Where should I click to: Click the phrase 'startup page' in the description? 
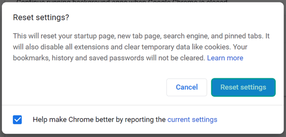coord(87,36)
